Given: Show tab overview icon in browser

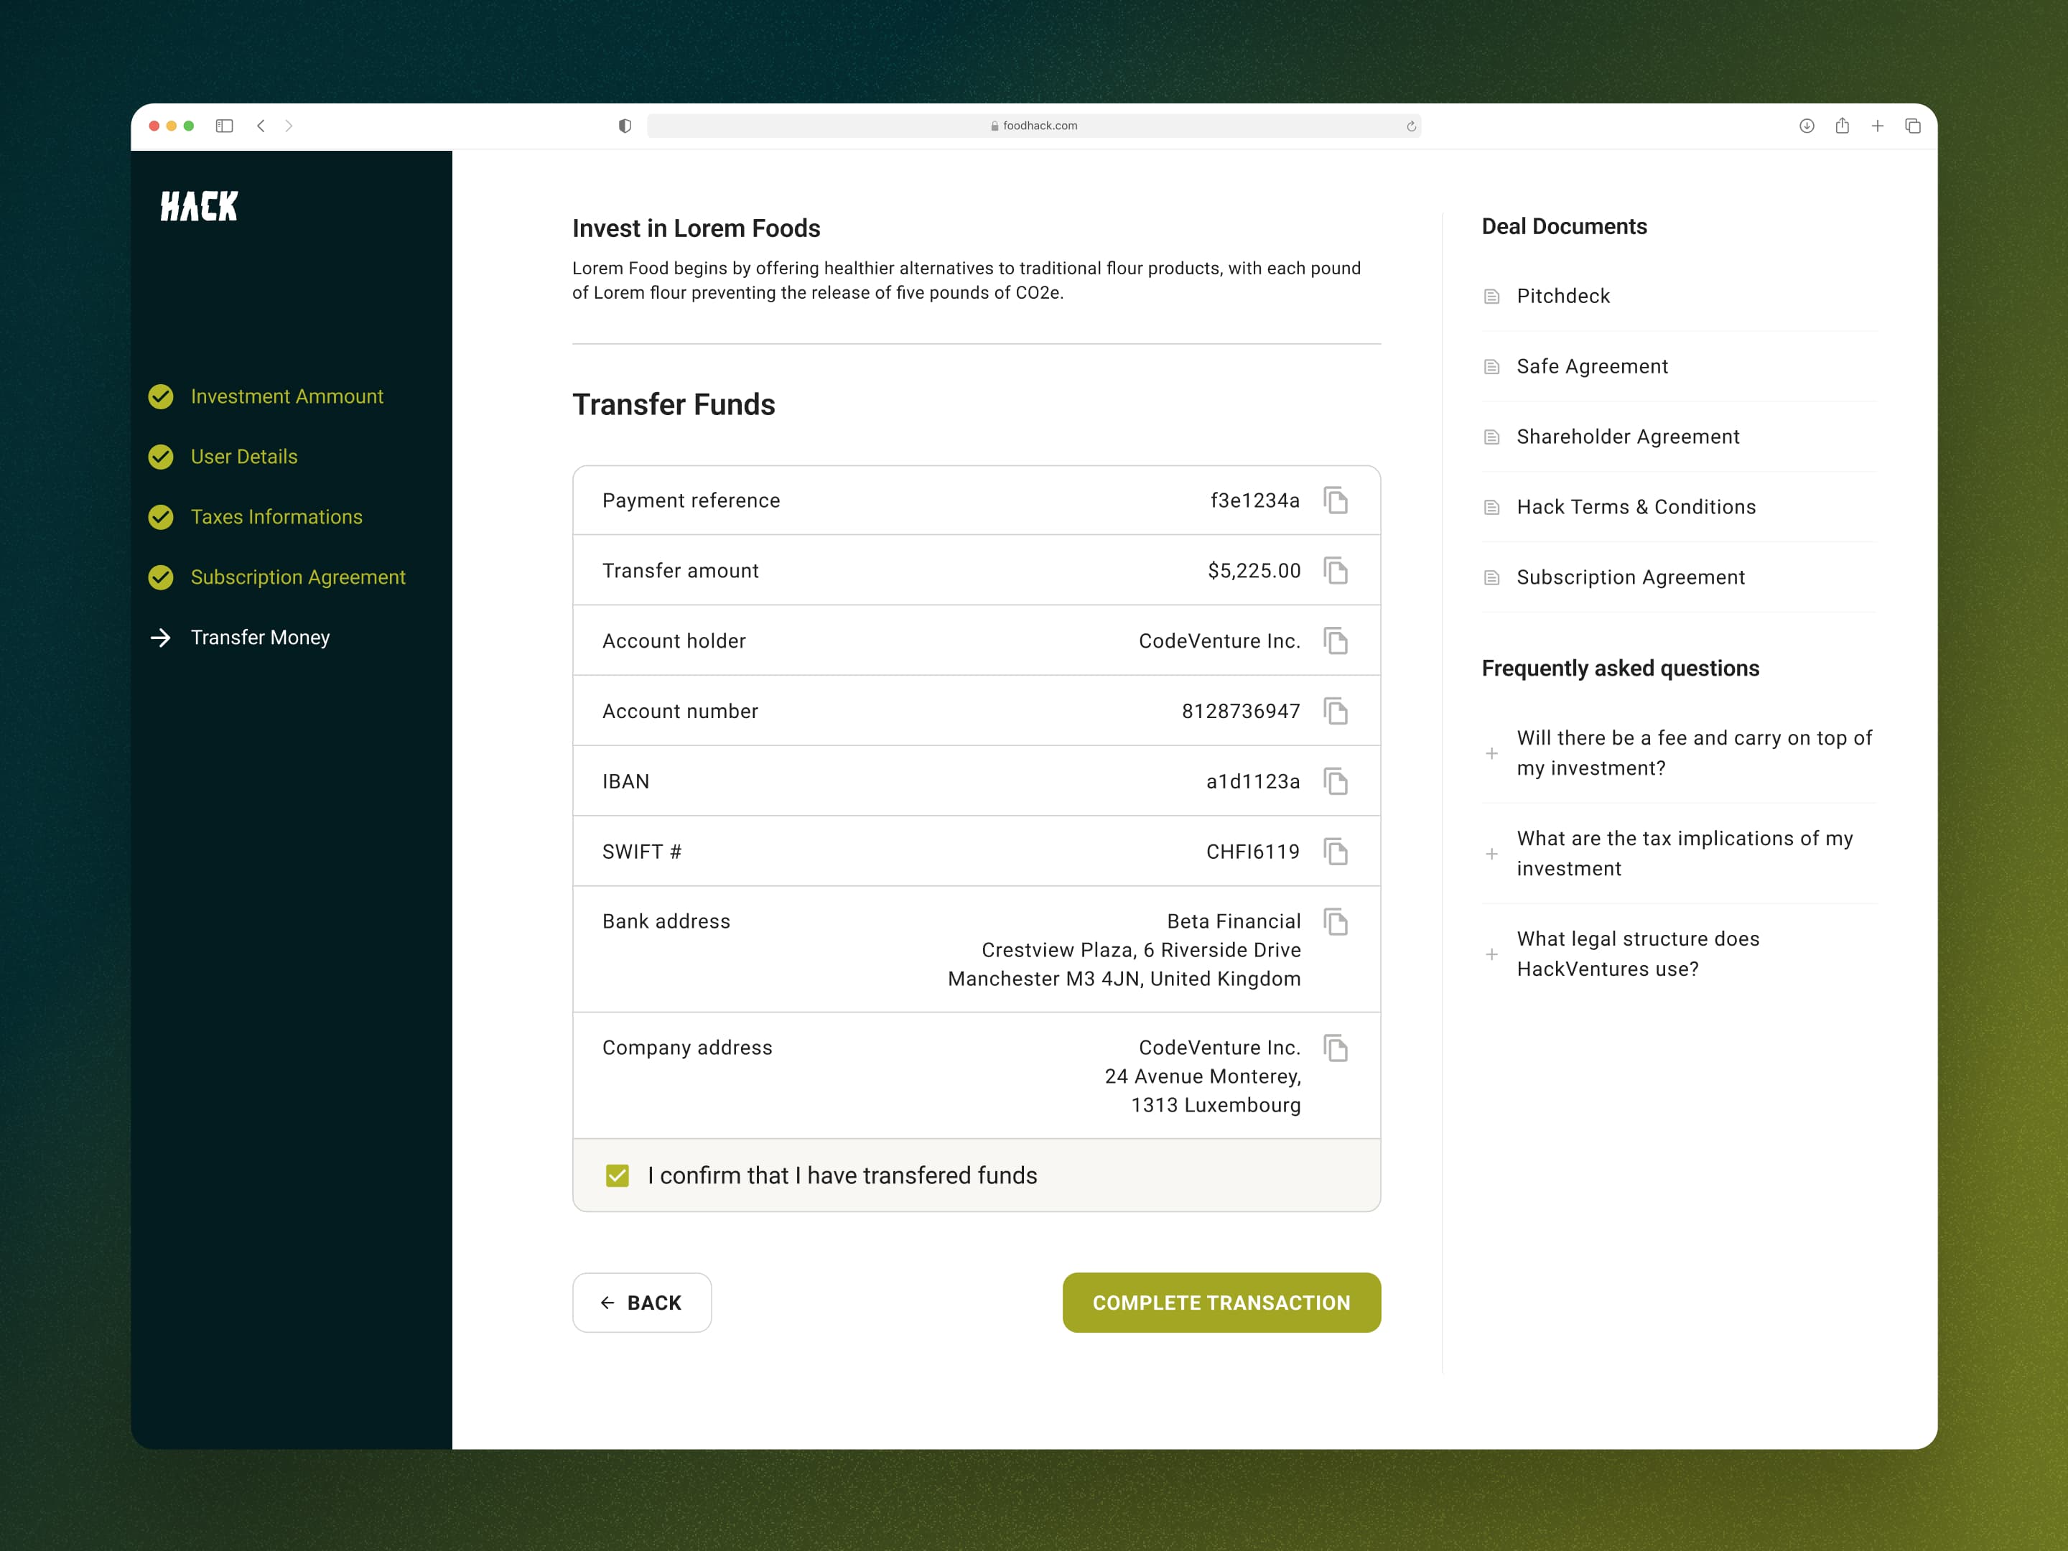Looking at the screenshot, I should [x=1913, y=125].
